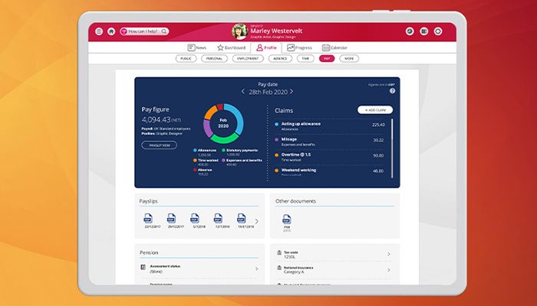This screenshot has height=306, width=537.
Task: Click the Dashboard star icon
Action: point(220,47)
